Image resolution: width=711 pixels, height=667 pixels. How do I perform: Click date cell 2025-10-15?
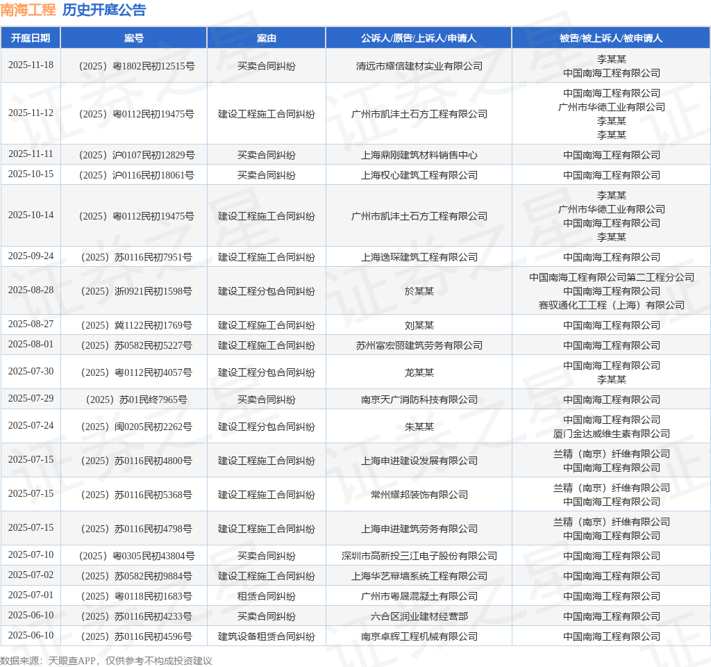31,174
